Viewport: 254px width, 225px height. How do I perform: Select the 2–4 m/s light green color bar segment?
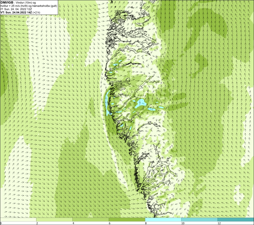pyautogui.click(x=54, y=219)
